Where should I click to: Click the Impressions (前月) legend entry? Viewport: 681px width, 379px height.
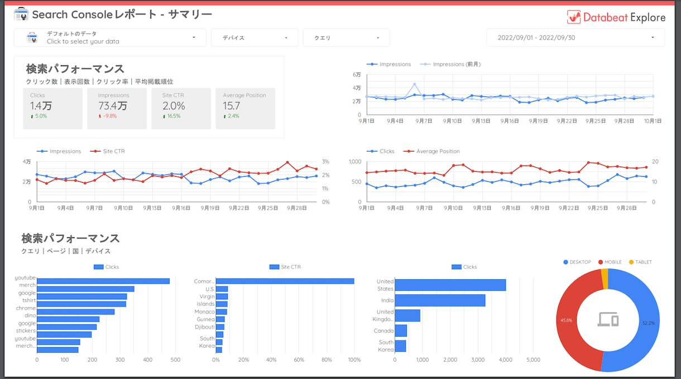(x=450, y=64)
